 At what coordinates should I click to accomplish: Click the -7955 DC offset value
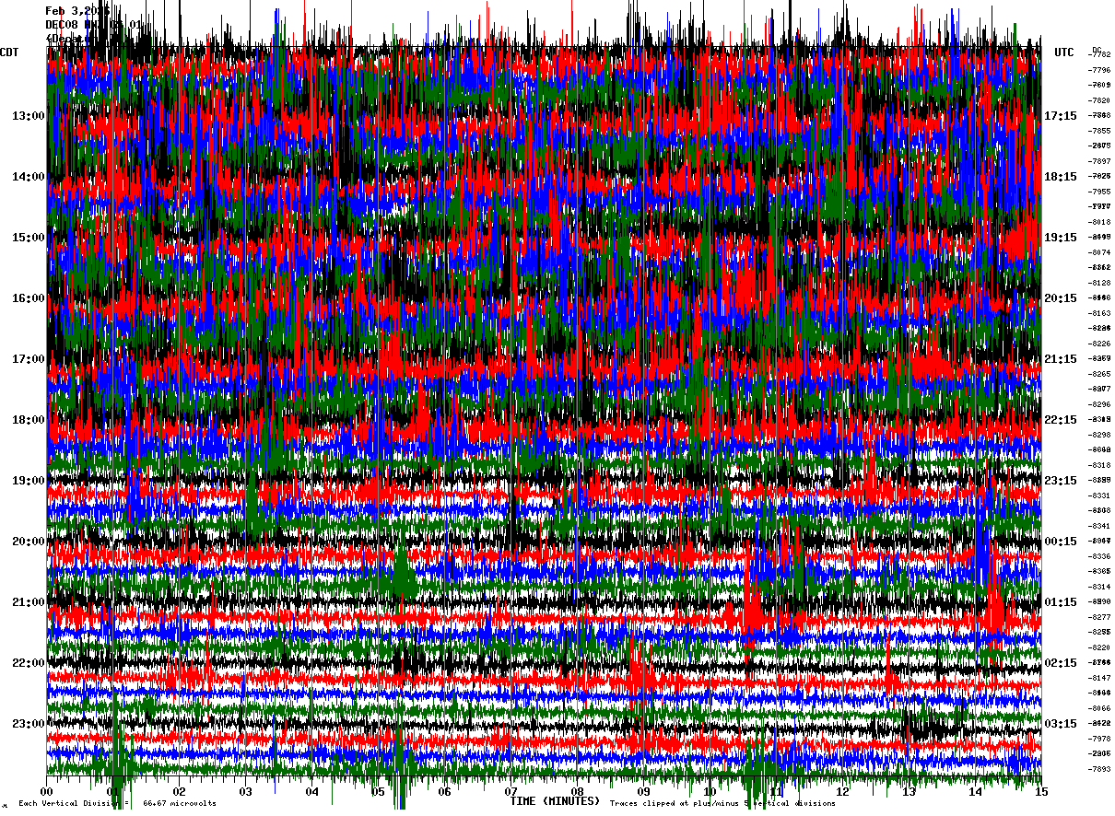[1098, 192]
